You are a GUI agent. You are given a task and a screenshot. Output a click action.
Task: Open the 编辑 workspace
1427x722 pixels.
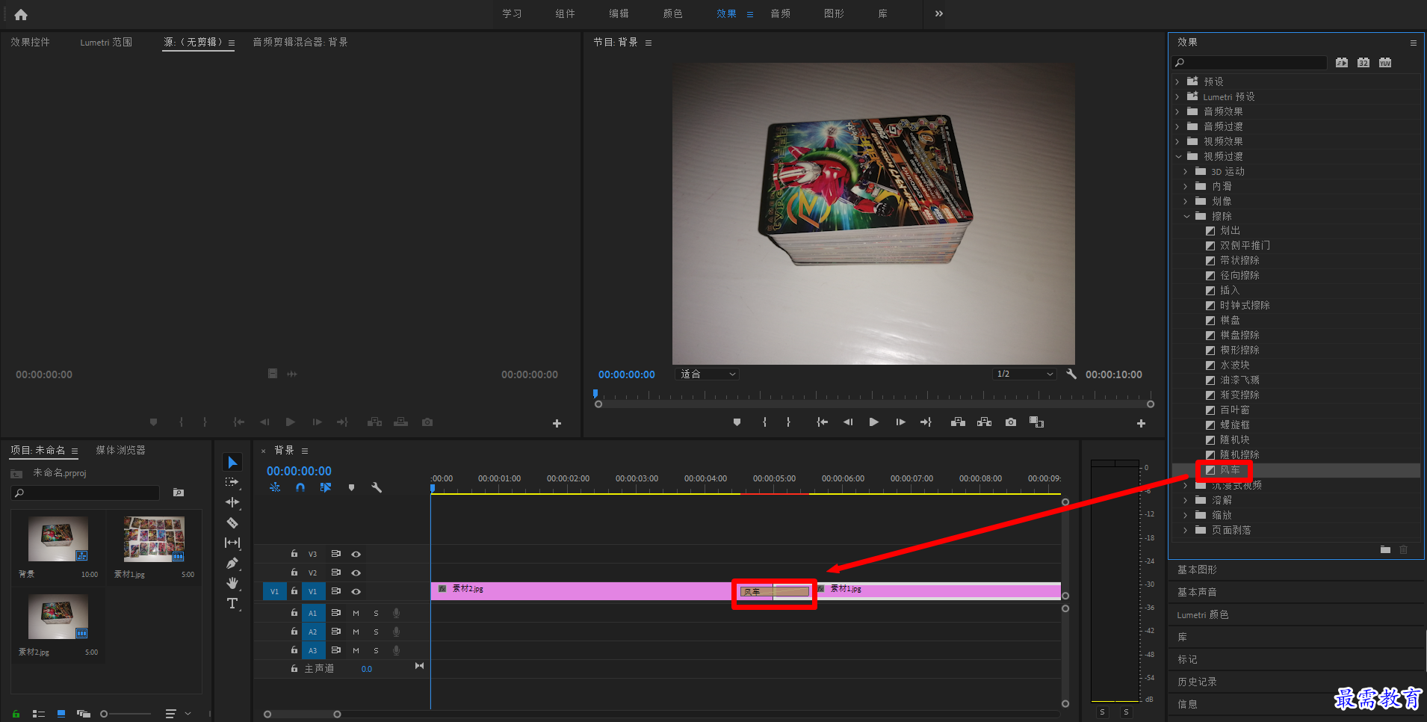pyautogui.click(x=619, y=13)
